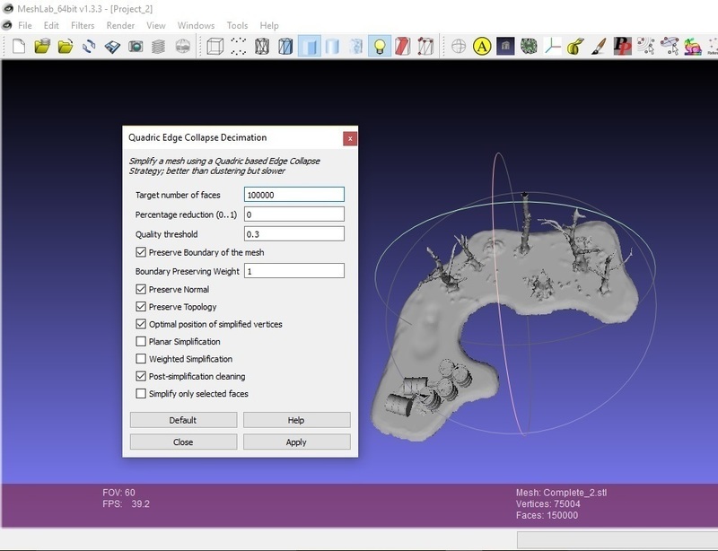Switch to Hidden Lines render mode
Screen dimensions: 718x551
tap(285, 47)
